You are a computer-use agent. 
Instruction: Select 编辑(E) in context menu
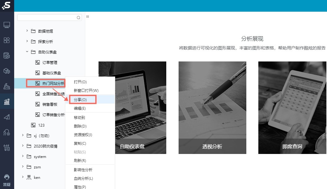pos(90,108)
